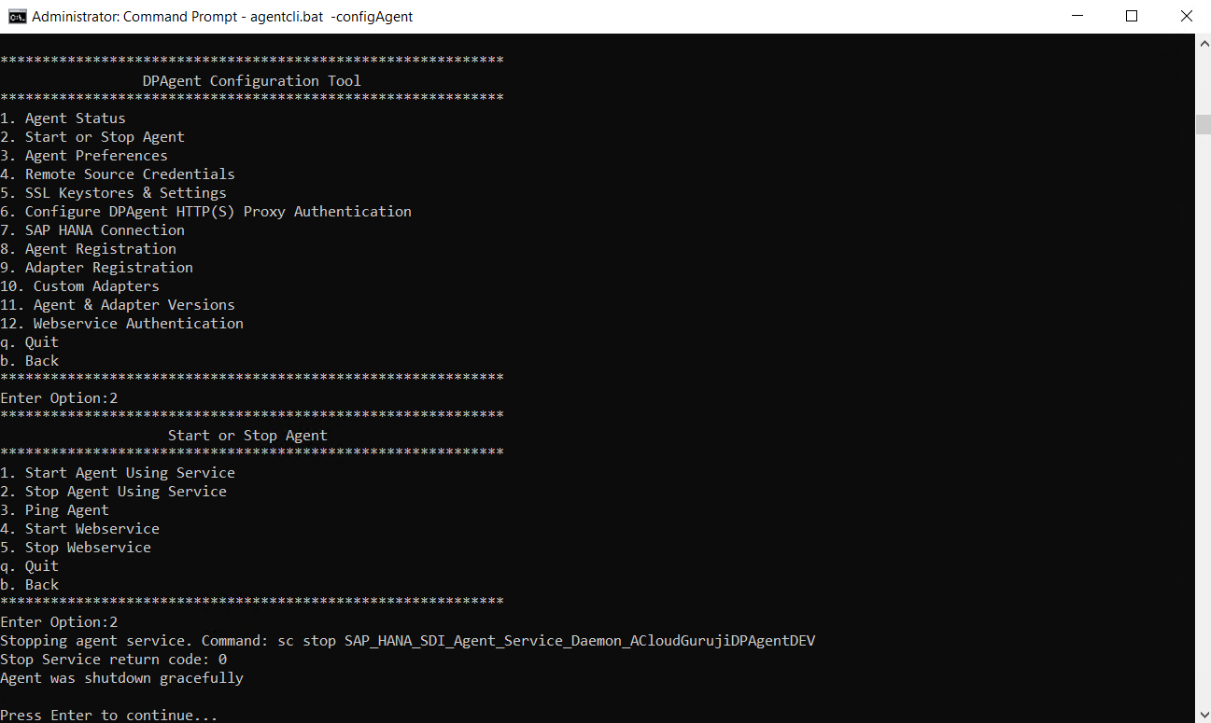Click the 'Agent was shutdown gracefully' message

[121, 678]
